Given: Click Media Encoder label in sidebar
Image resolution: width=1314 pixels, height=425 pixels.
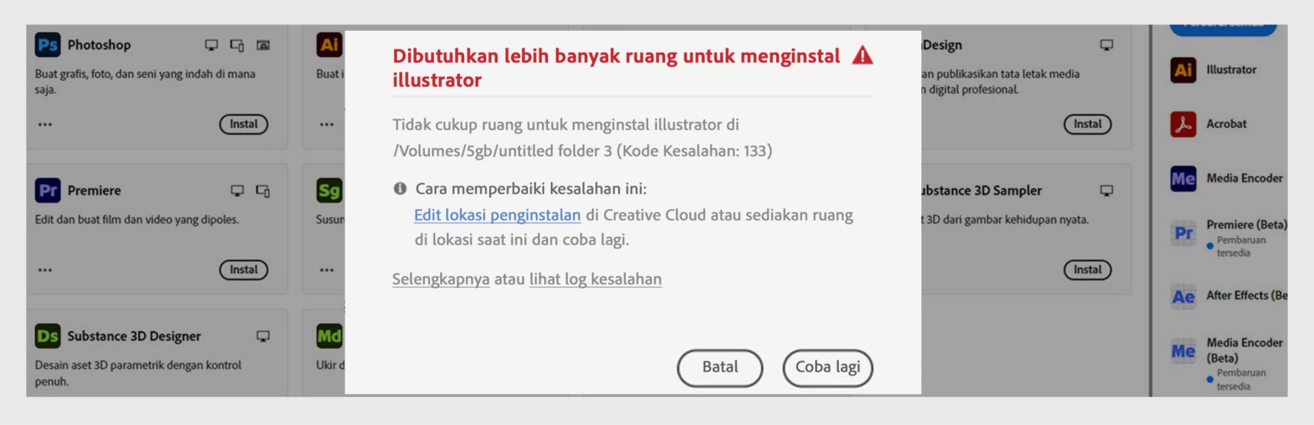Looking at the screenshot, I should tap(1244, 179).
